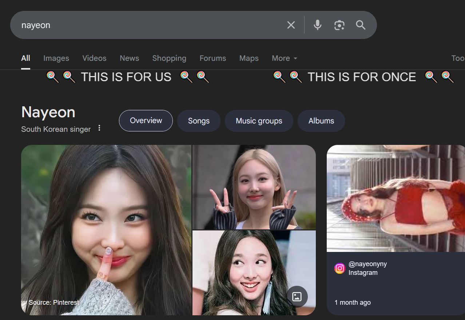
Task: Open the News tab
Action: [x=130, y=58]
